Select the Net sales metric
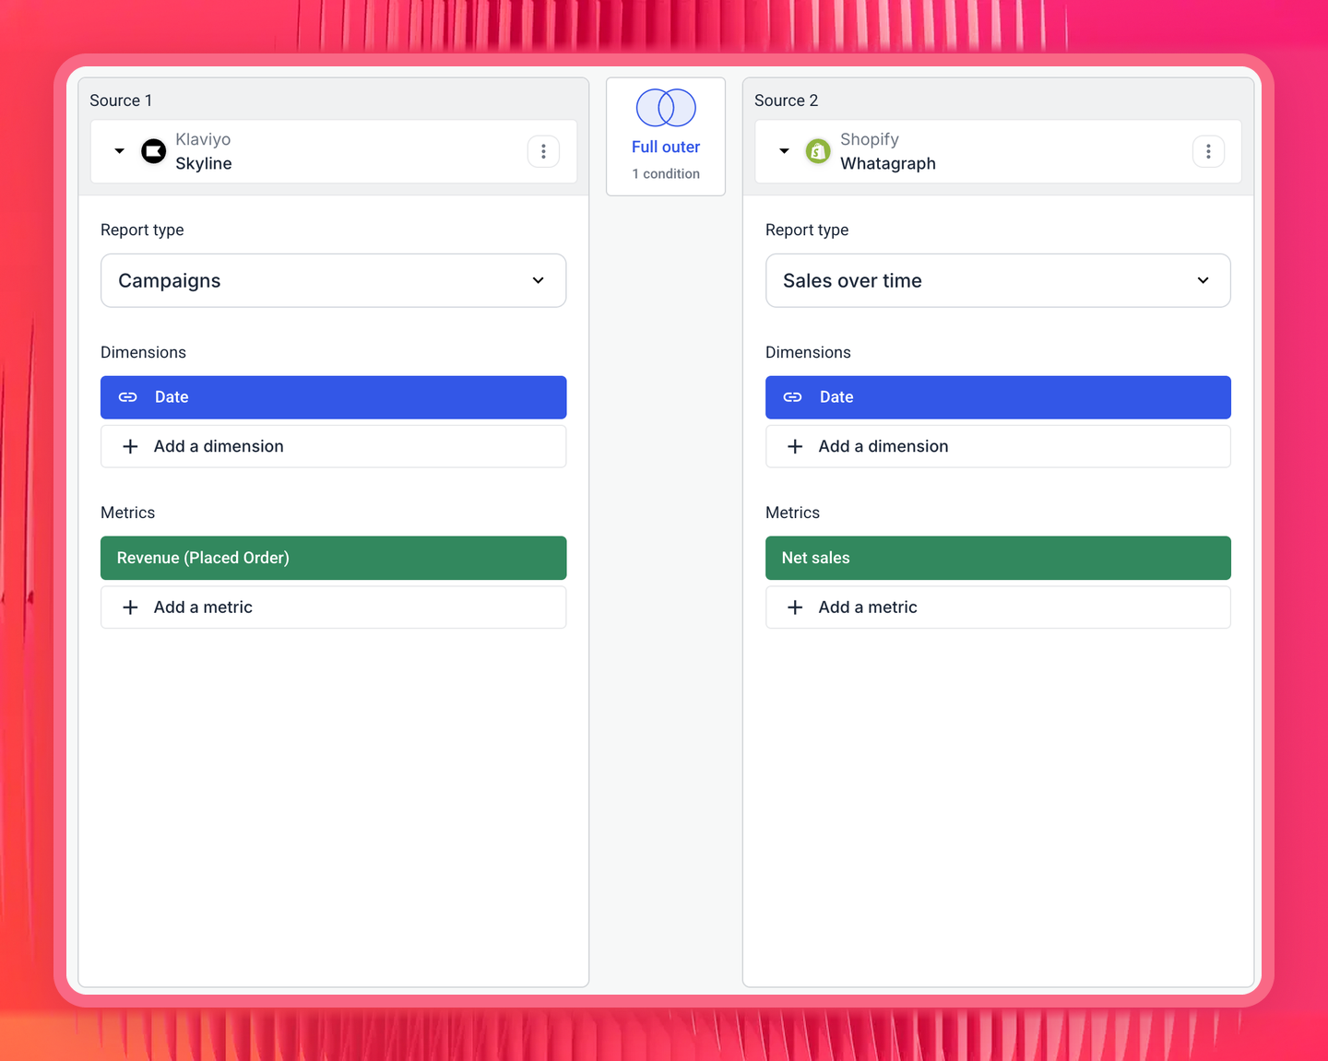 pyautogui.click(x=998, y=558)
